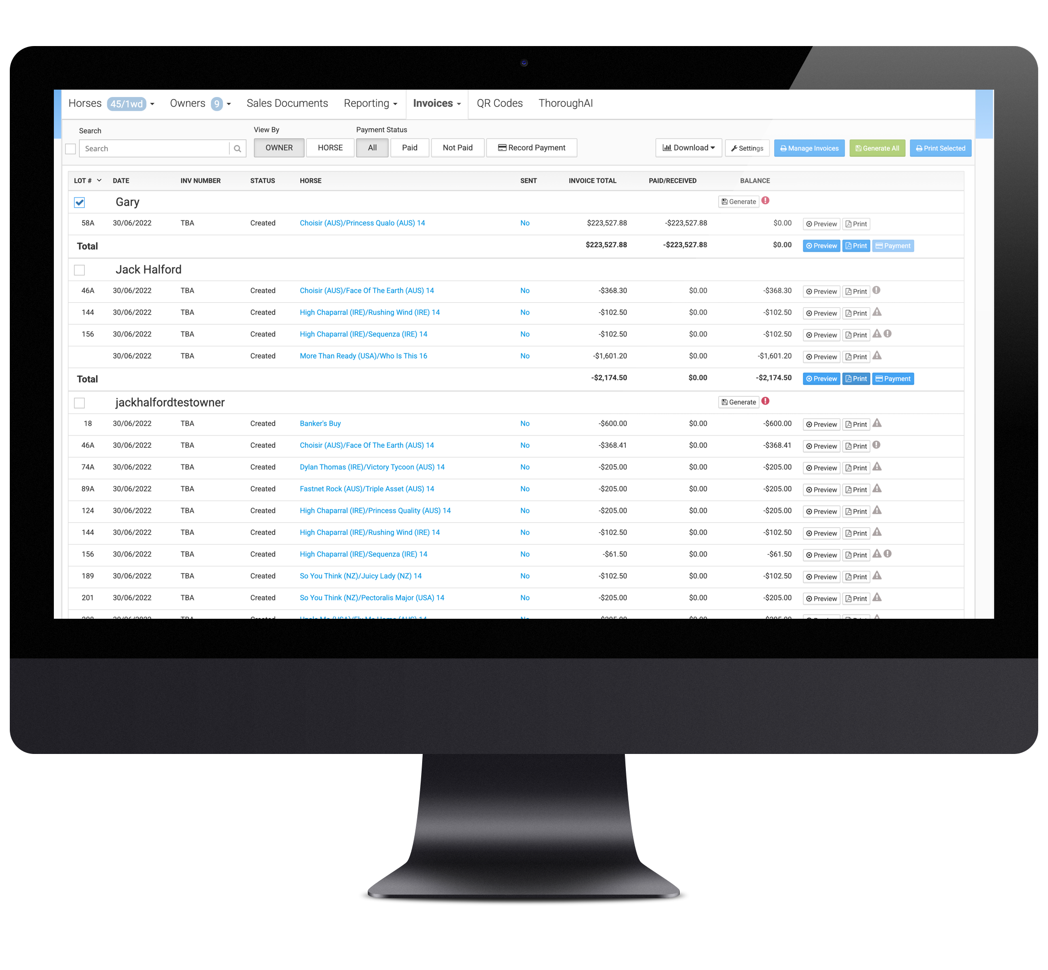Viewport: 1048px width, 970px height.
Task: Click the Search input field
Action: click(158, 148)
